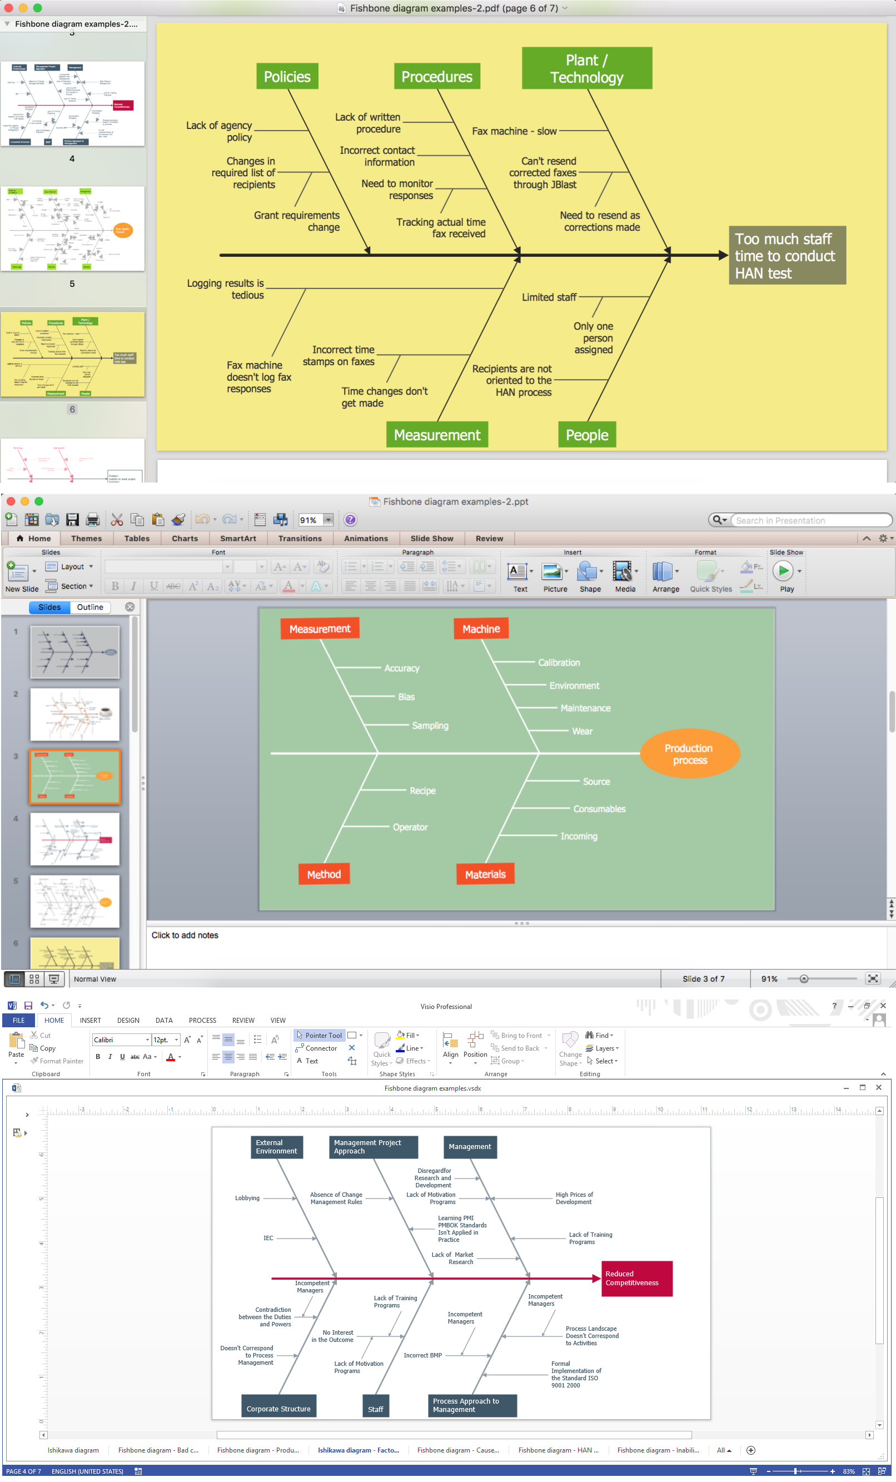The width and height of the screenshot is (896, 1482).
Task: Switch to Visio page tab Fishbone diagram - HAN
Action: pos(559,1450)
